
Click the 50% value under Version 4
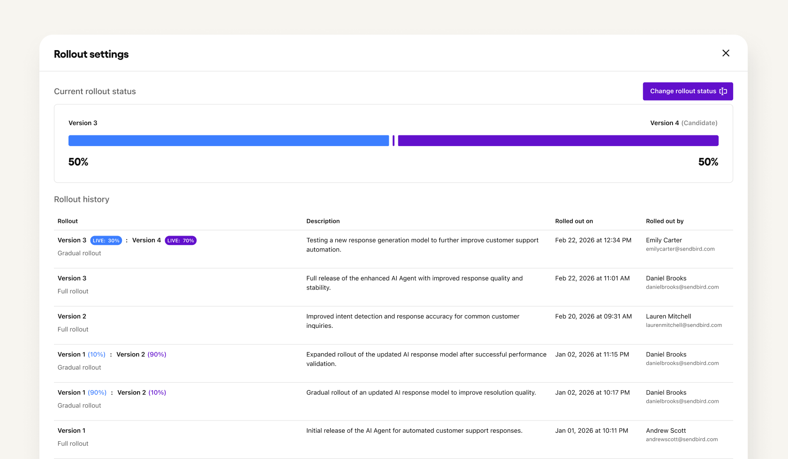[x=708, y=162]
